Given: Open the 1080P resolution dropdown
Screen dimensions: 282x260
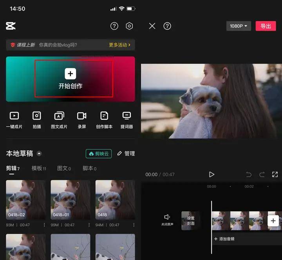Looking at the screenshot, I should (x=239, y=26).
